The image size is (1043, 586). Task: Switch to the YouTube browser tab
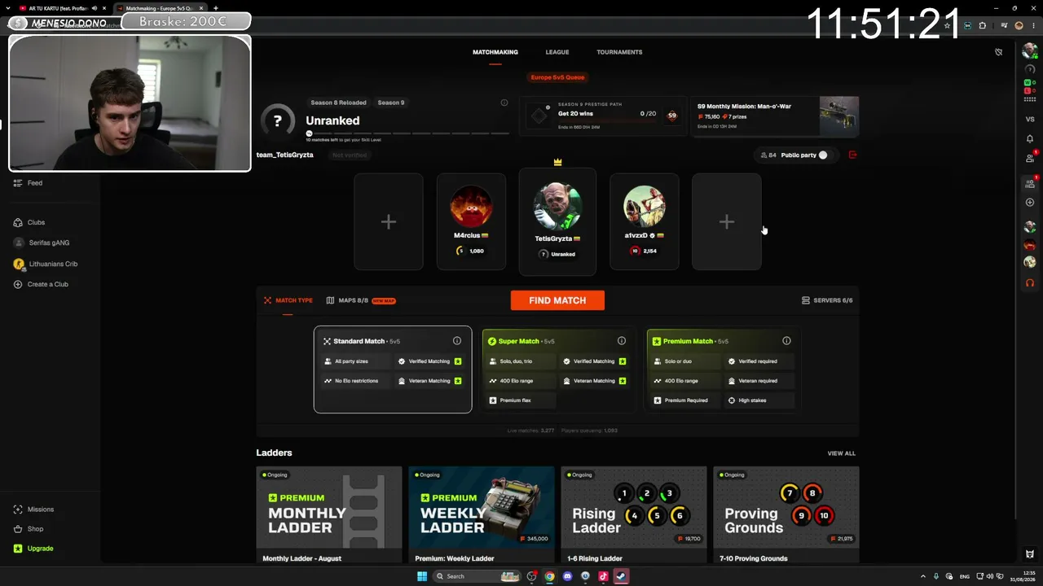62,8
